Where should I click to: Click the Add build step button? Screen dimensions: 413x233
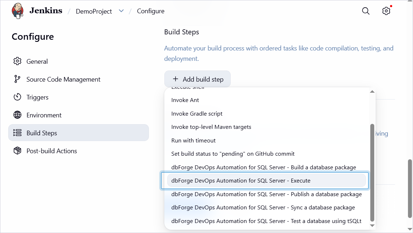pyautogui.click(x=198, y=79)
